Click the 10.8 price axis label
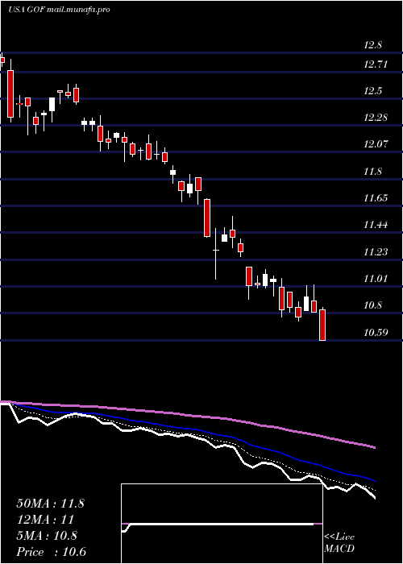Image resolution: width=403 pixels, height=564 pixels. (372, 305)
